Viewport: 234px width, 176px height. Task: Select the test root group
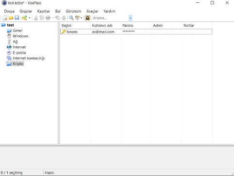click(x=10, y=25)
